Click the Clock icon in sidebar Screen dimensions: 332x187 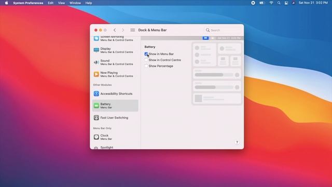click(x=96, y=137)
